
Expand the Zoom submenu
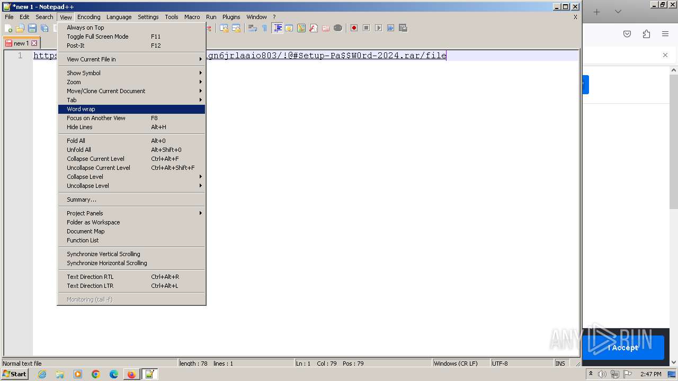131,82
